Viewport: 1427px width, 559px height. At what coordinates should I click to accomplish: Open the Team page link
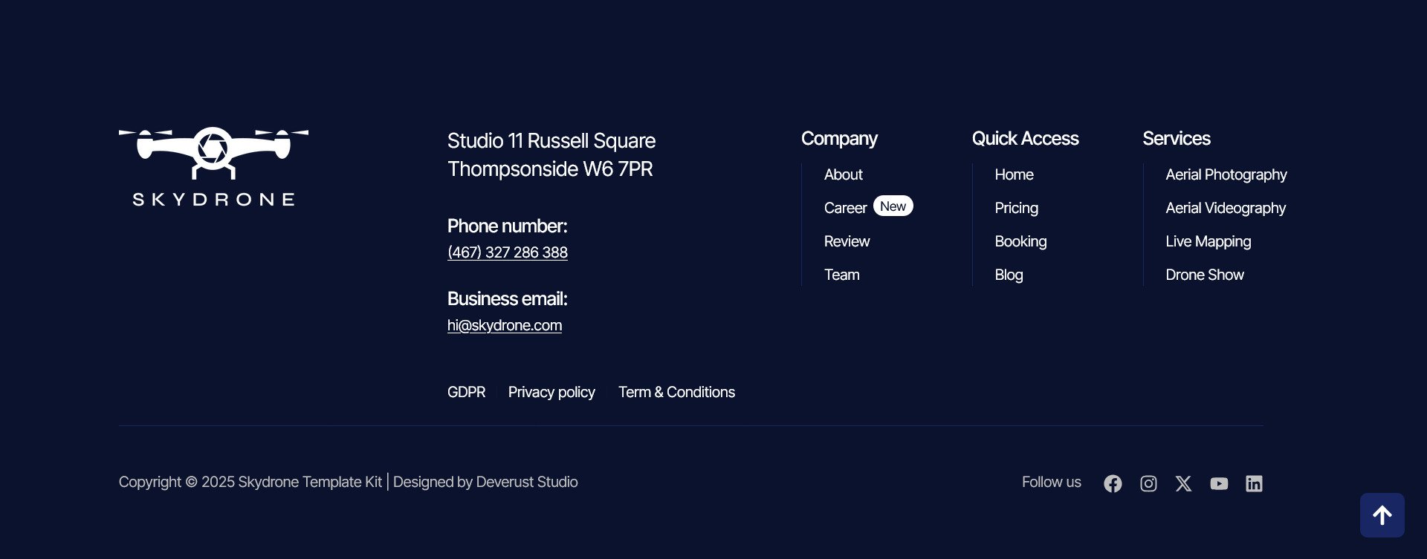(x=842, y=275)
